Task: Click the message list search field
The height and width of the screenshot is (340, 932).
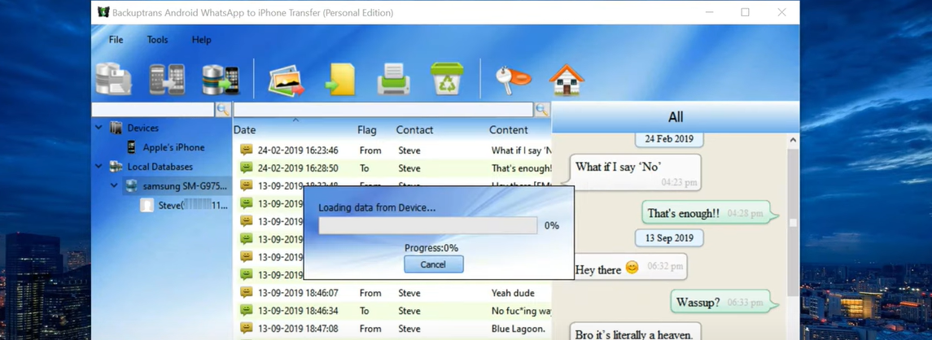Action: (x=383, y=109)
